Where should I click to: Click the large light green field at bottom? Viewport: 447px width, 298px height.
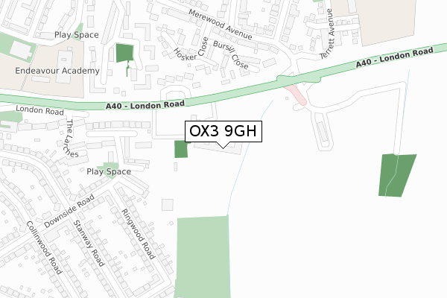click(x=203, y=256)
